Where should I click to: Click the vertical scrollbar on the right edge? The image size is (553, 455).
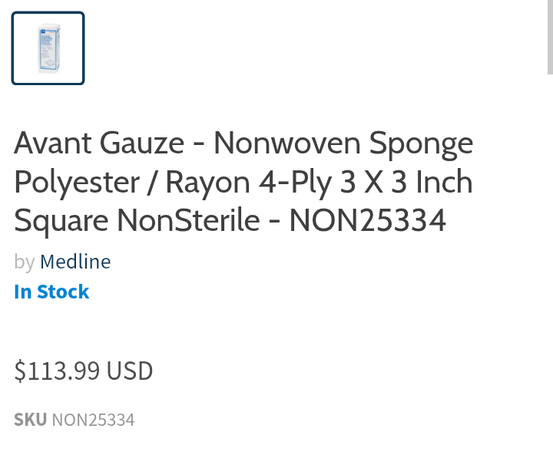coord(549,37)
